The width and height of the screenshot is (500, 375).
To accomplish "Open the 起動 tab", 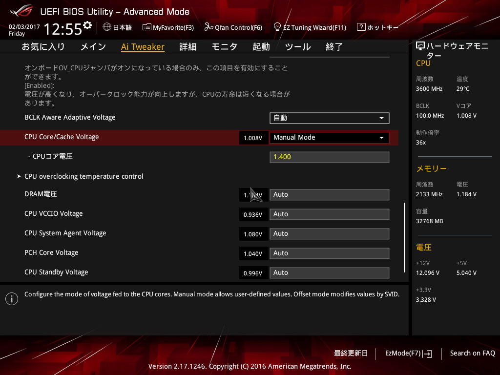I will pos(261,47).
